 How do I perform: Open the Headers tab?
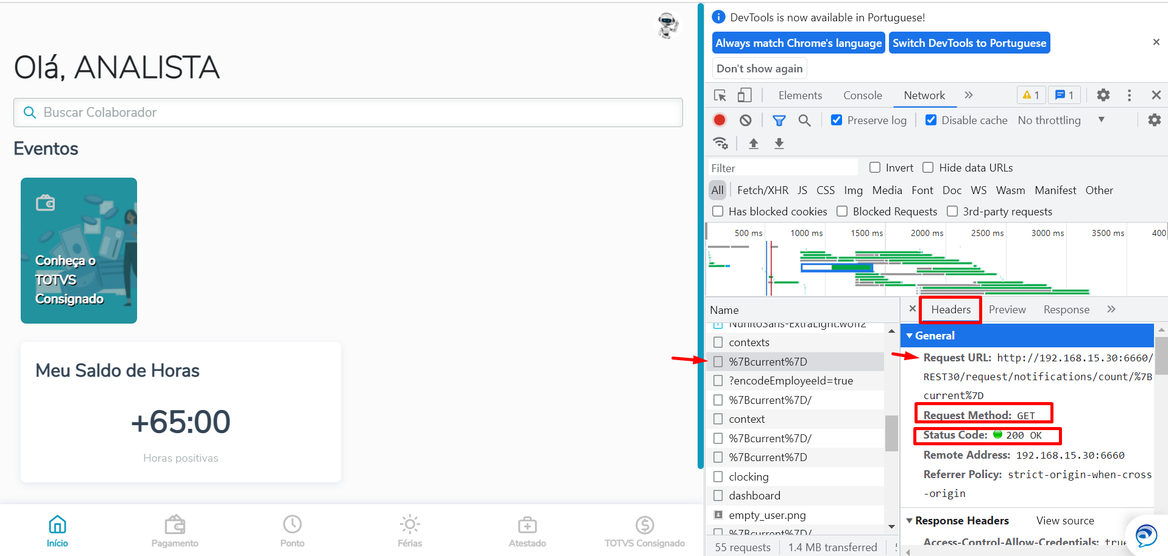point(950,310)
